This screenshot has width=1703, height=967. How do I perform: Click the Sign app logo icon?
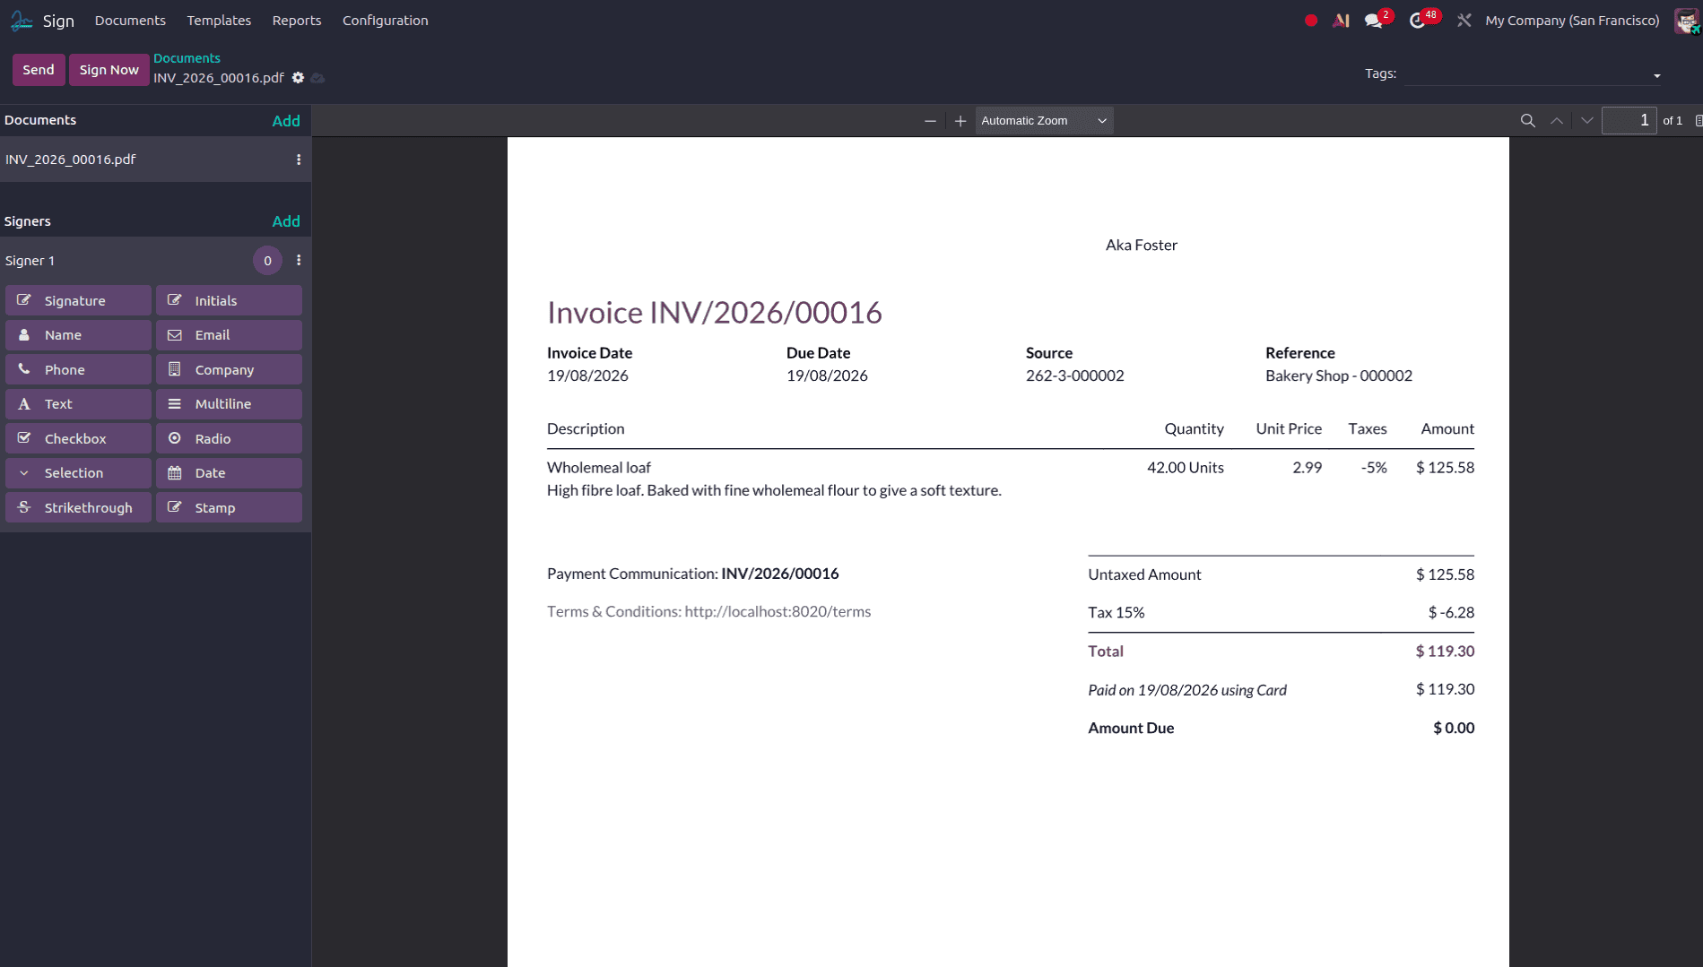[22, 20]
